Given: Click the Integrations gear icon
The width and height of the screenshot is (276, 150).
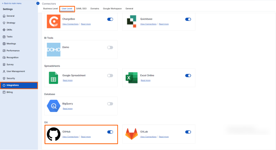Looking at the screenshot, I should click(x=4, y=85).
